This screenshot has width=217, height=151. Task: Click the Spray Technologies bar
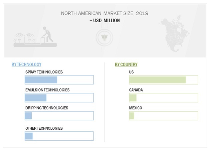click(x=41, y=80)
